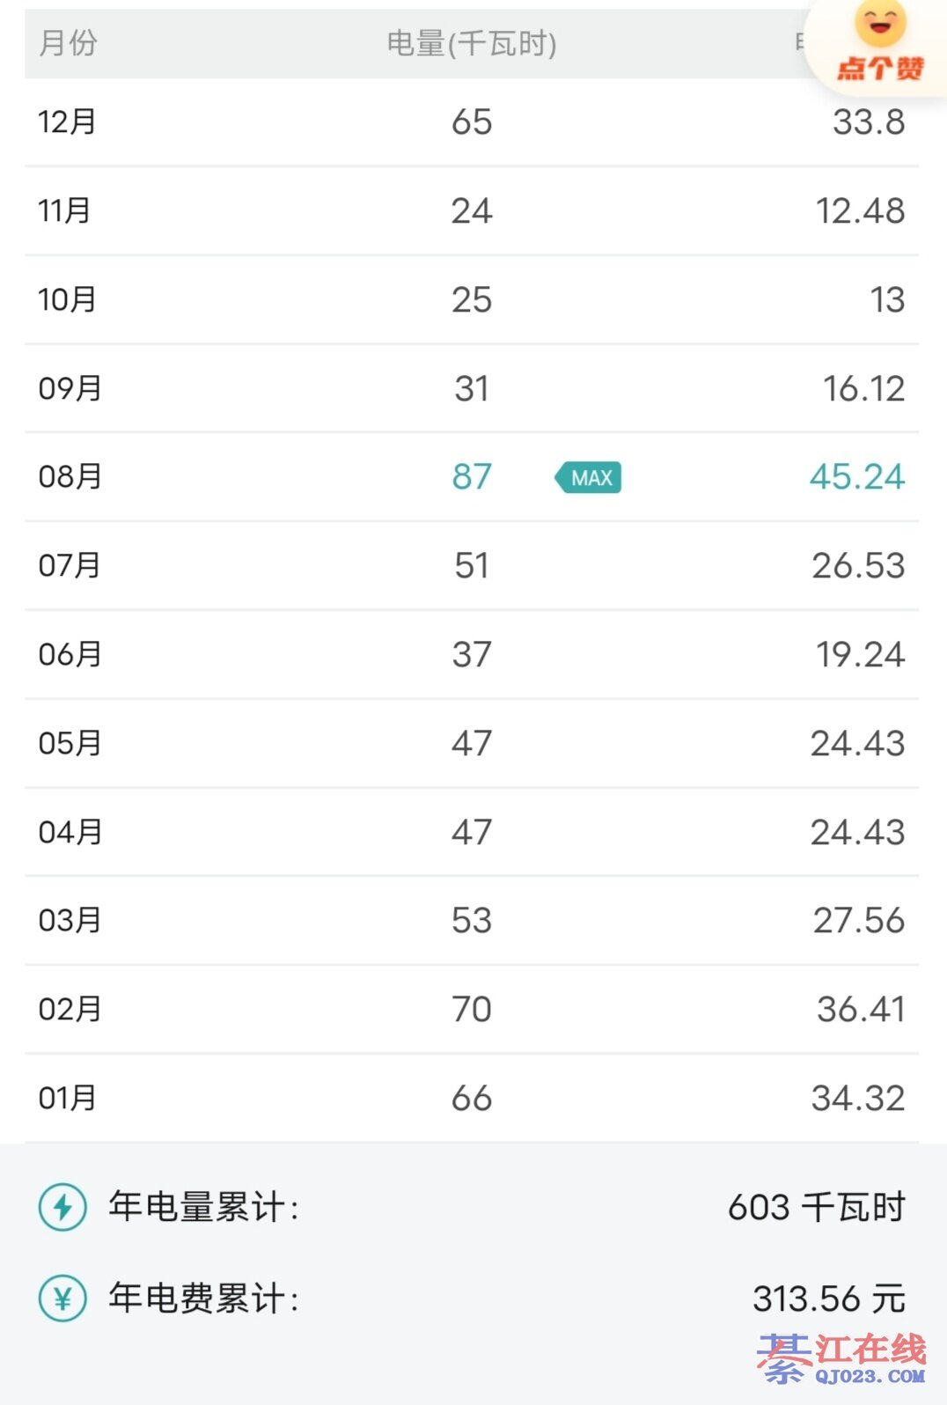Click the yen currency fee icon

point(62,1298)
